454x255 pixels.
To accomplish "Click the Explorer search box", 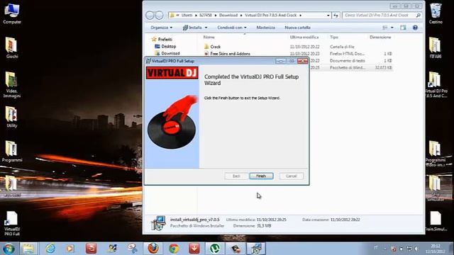I will 382,15.
